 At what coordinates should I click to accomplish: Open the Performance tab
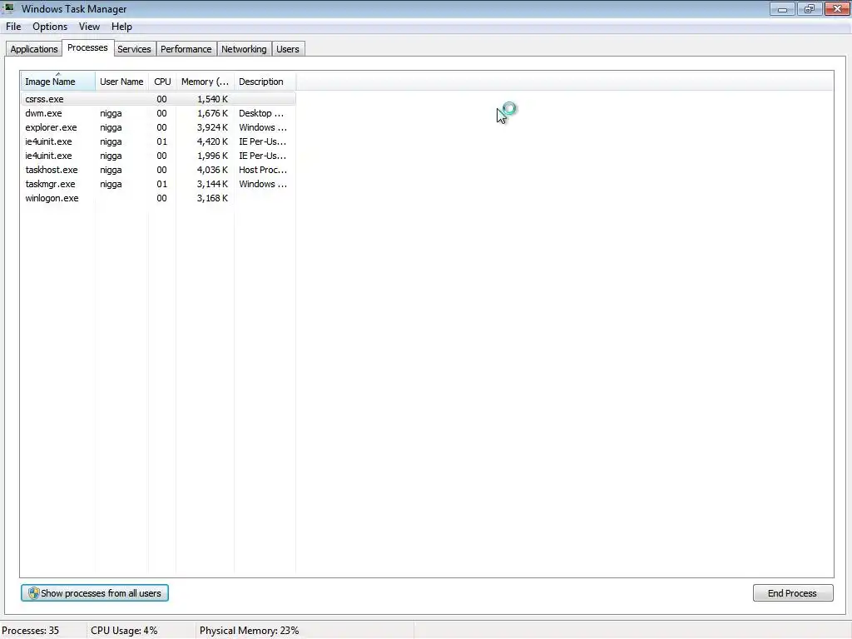[x=186, y=49]
